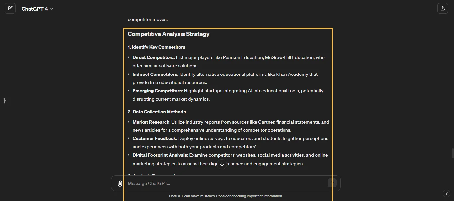This screenshot has width=454, height=201.
Task: Share the conversation using the export icon
Action: click(x=442, y=8)
